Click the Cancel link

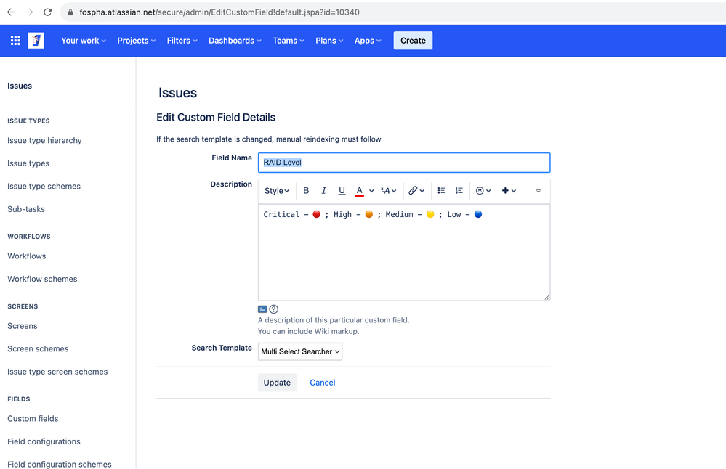(322, 383)
